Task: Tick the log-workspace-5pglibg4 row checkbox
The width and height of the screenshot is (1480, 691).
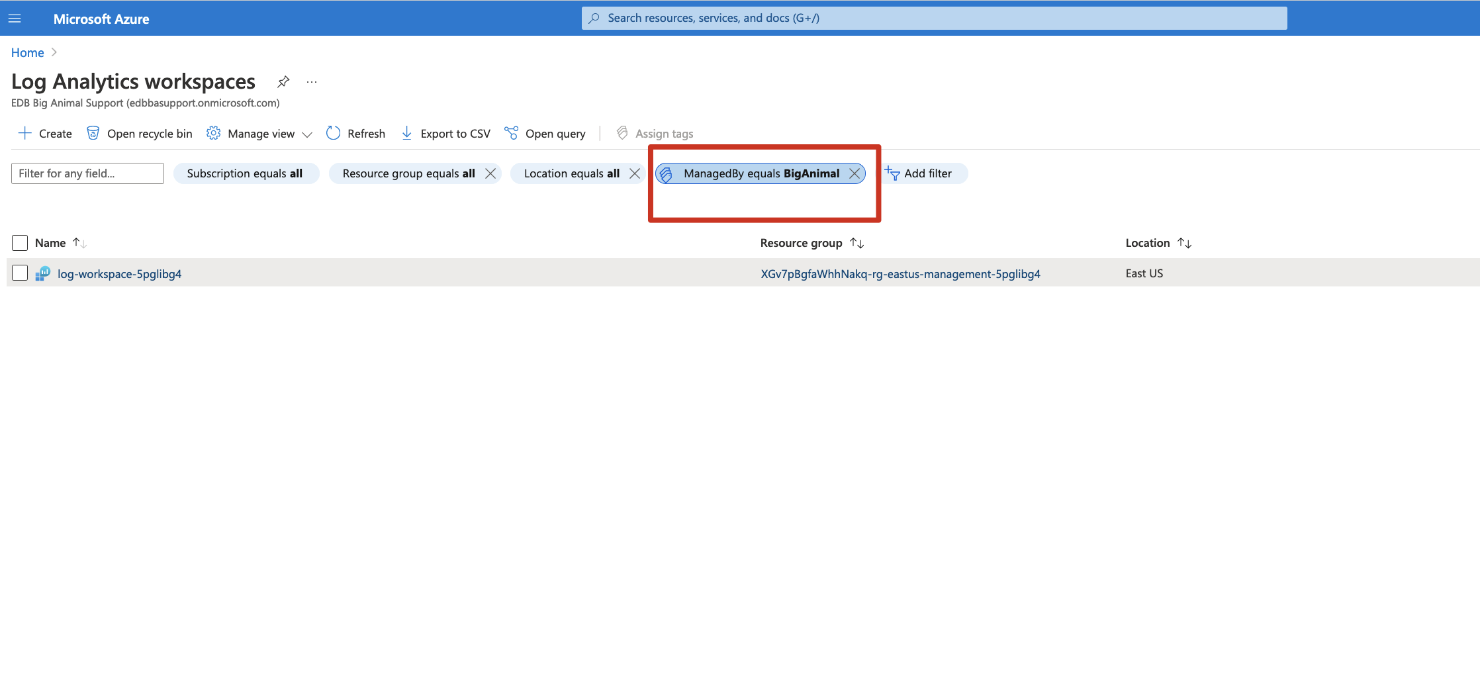Action: point(20,273)
